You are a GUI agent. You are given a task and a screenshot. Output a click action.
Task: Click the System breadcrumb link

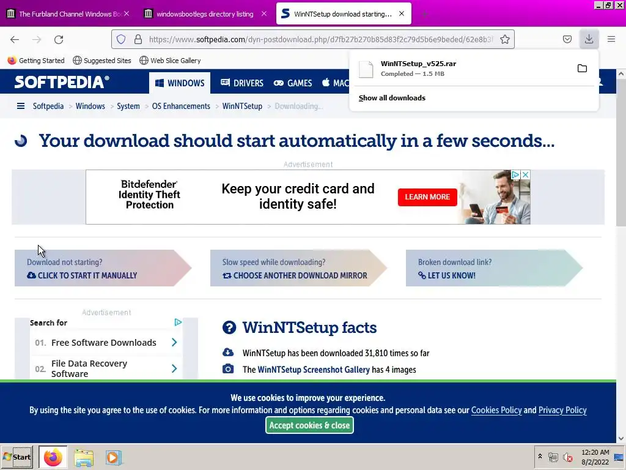tap(128, 106)
